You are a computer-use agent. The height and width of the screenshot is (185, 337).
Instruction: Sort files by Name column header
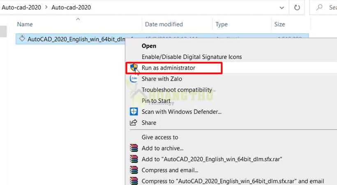point(25,24)
